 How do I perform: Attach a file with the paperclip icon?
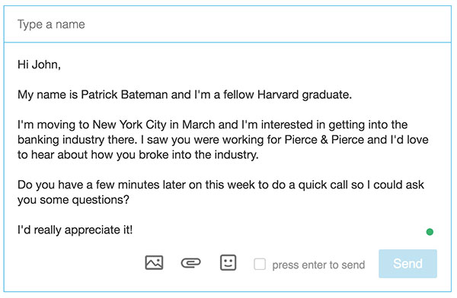pyautogui.click(x=190, y=263)
